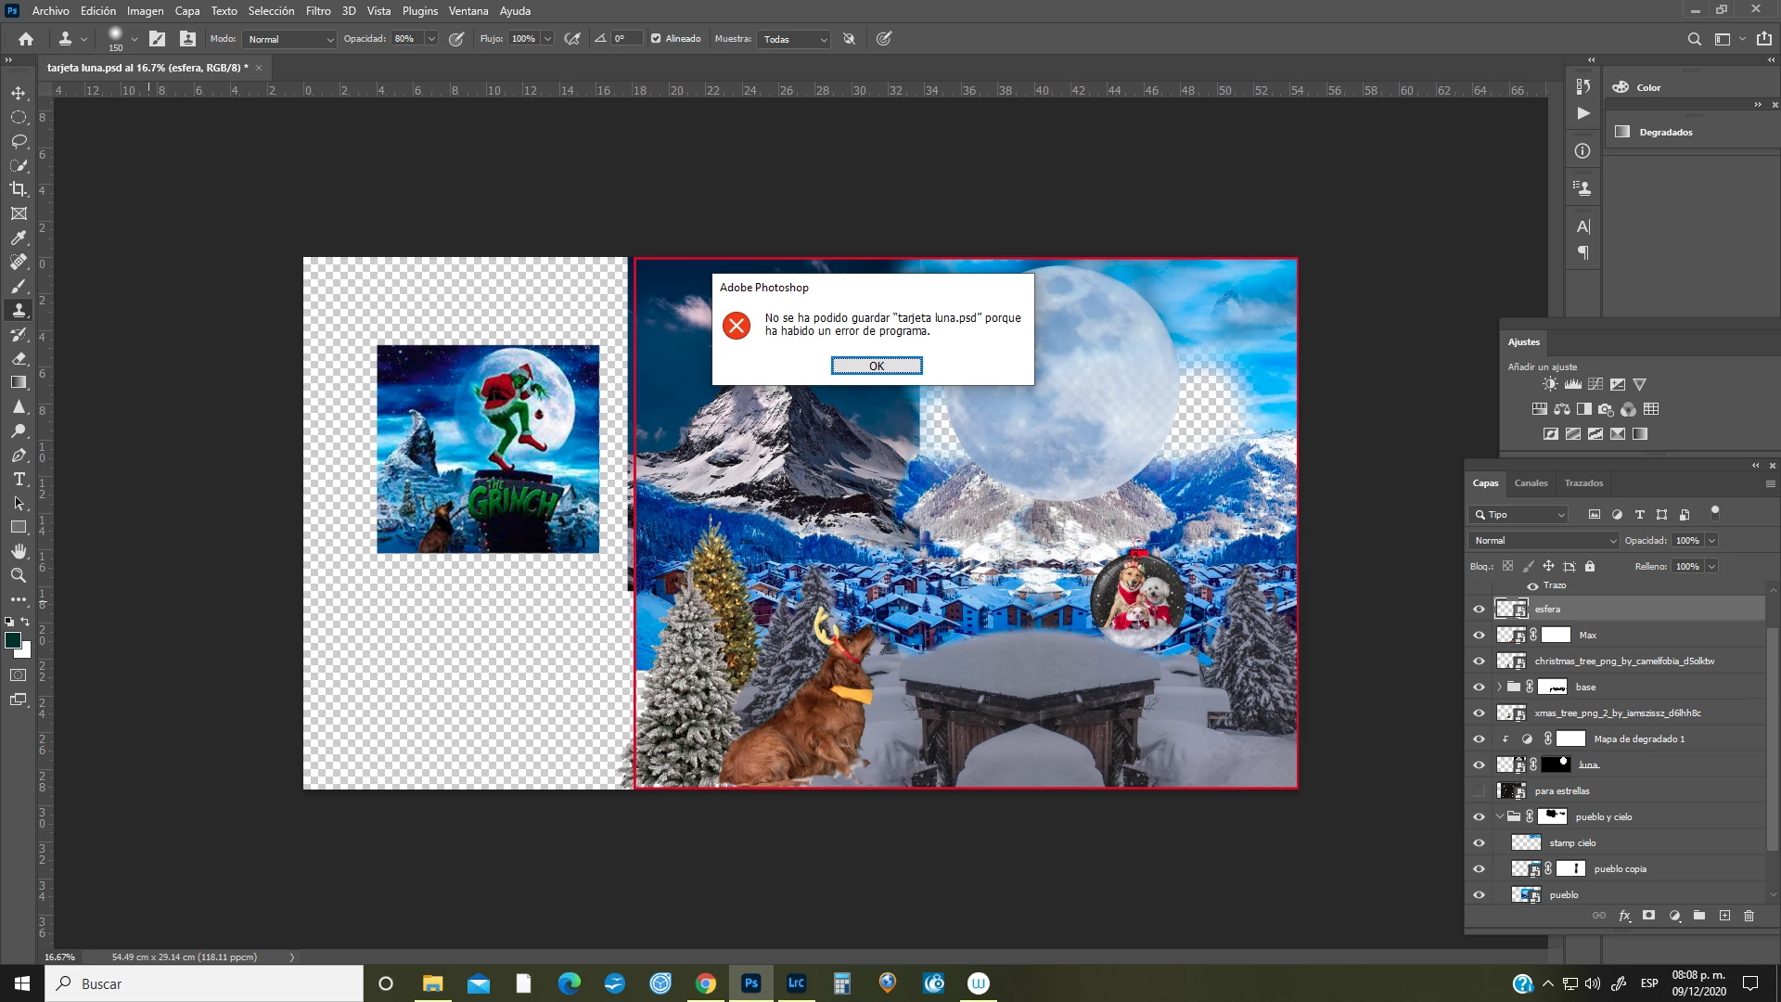This screenshot has height=1002, width=1781.
Task: Select the Crop tool
Action: pyautogui.click(x=19, y=189)
